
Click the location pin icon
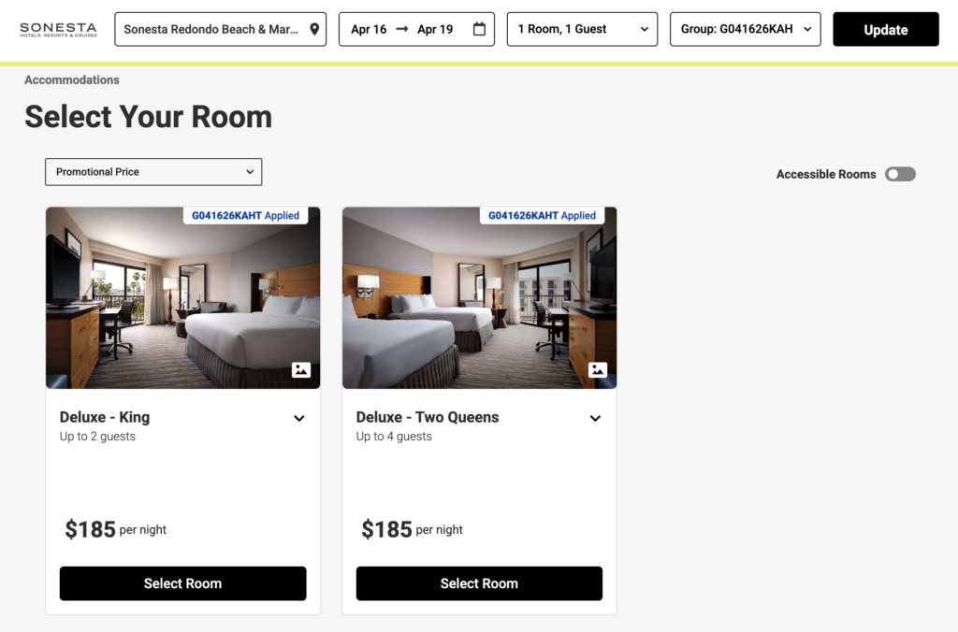coord(314,29)
